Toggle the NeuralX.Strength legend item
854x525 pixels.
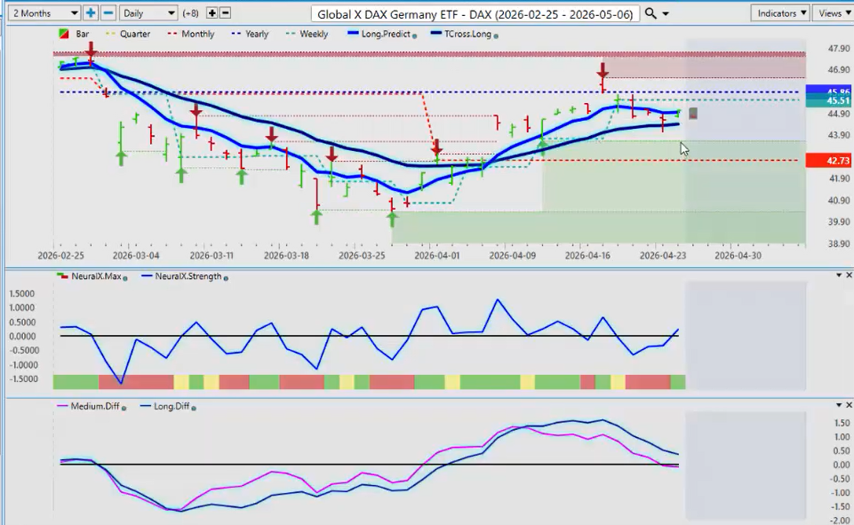pos(183,276)
